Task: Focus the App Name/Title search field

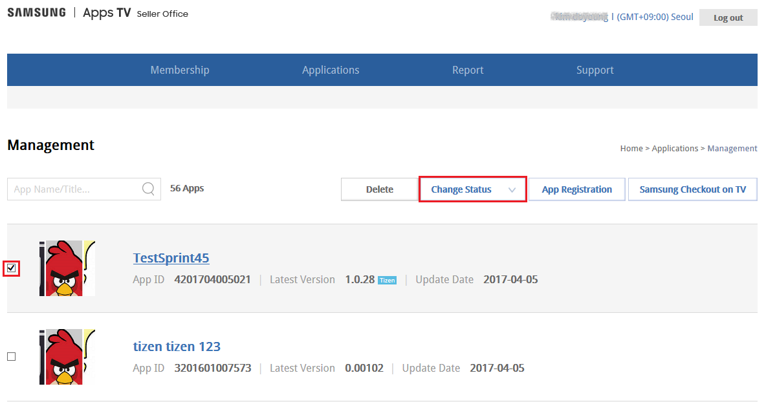Action: pos(84,189)
